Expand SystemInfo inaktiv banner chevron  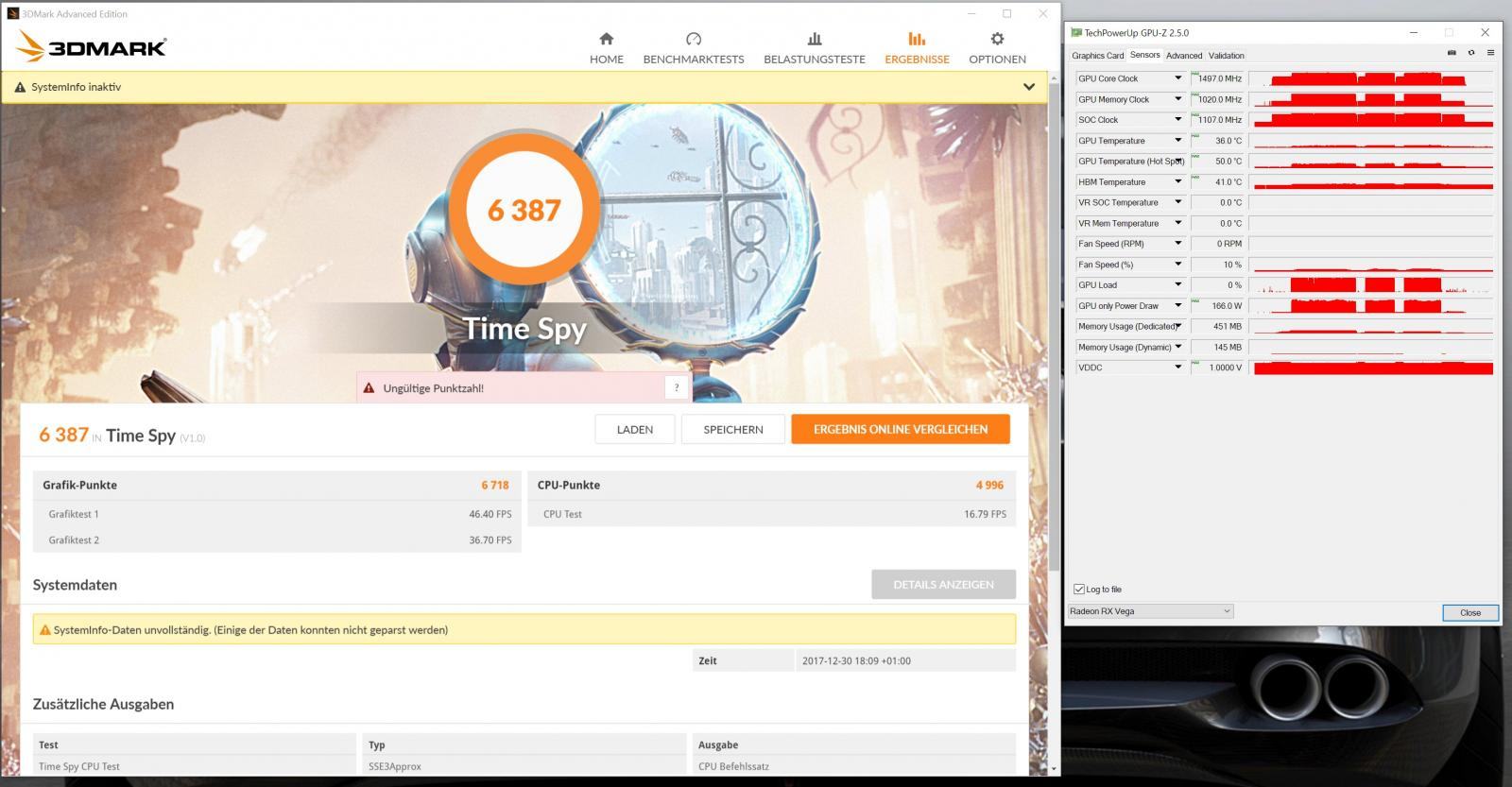(x=1029, y=87)
